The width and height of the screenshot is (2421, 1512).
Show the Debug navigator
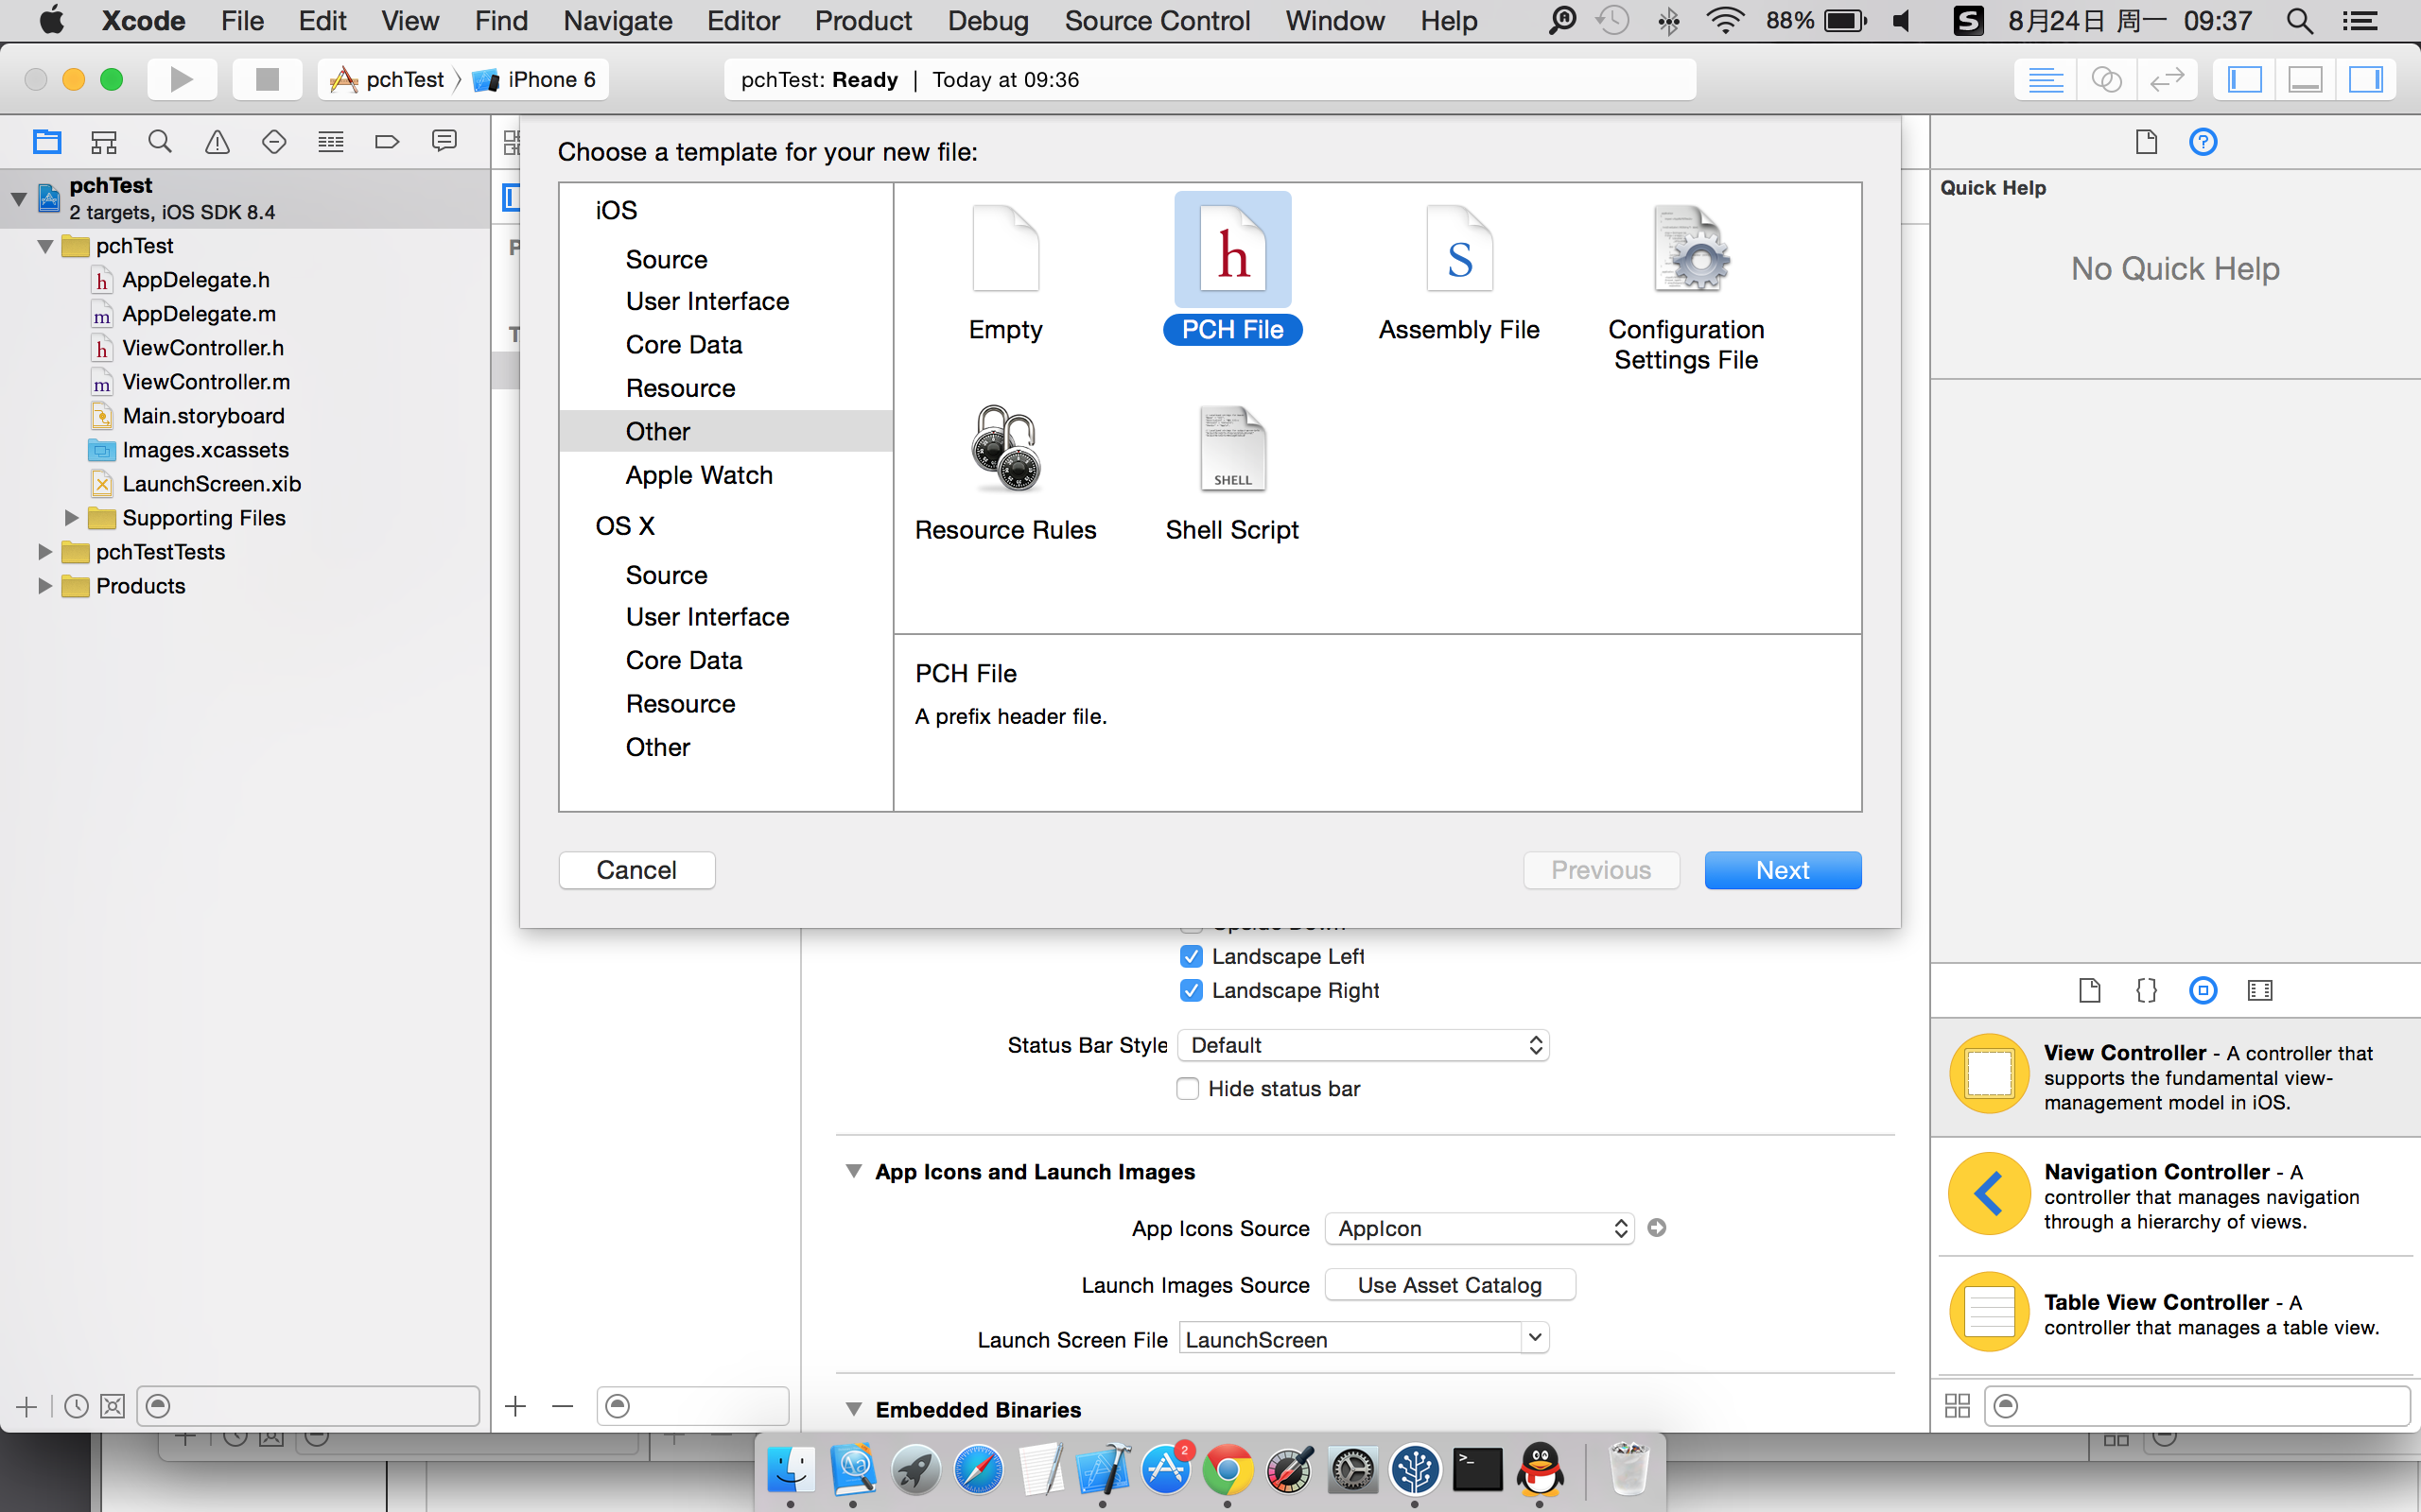331,142
